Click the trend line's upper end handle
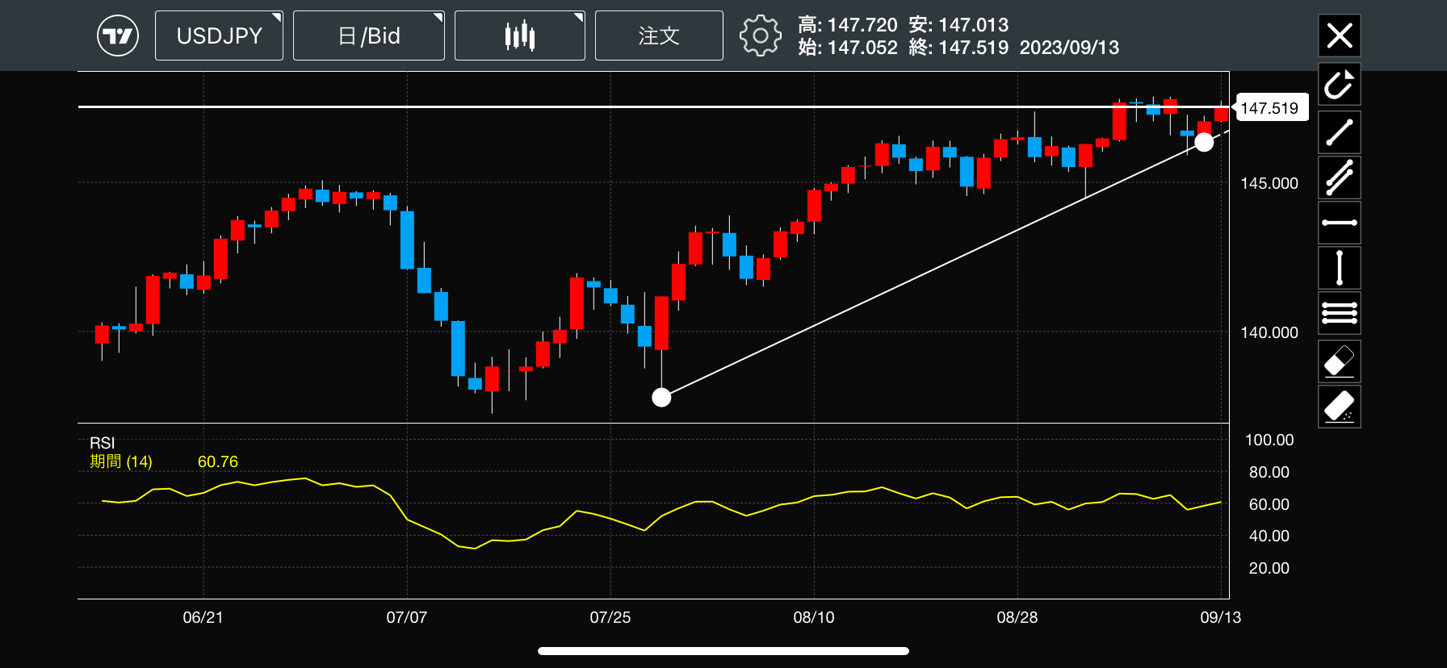Image resolution: width=1447 pixels, height=668 pixels. tap(1204, 143)
